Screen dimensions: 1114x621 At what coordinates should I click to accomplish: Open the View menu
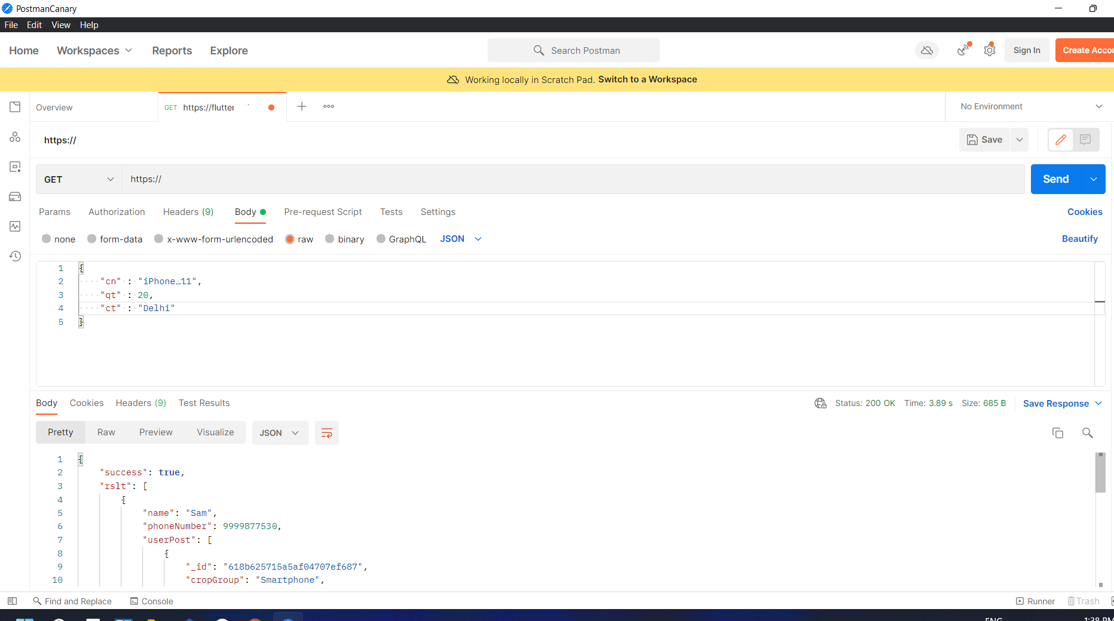tap(61, 25)
